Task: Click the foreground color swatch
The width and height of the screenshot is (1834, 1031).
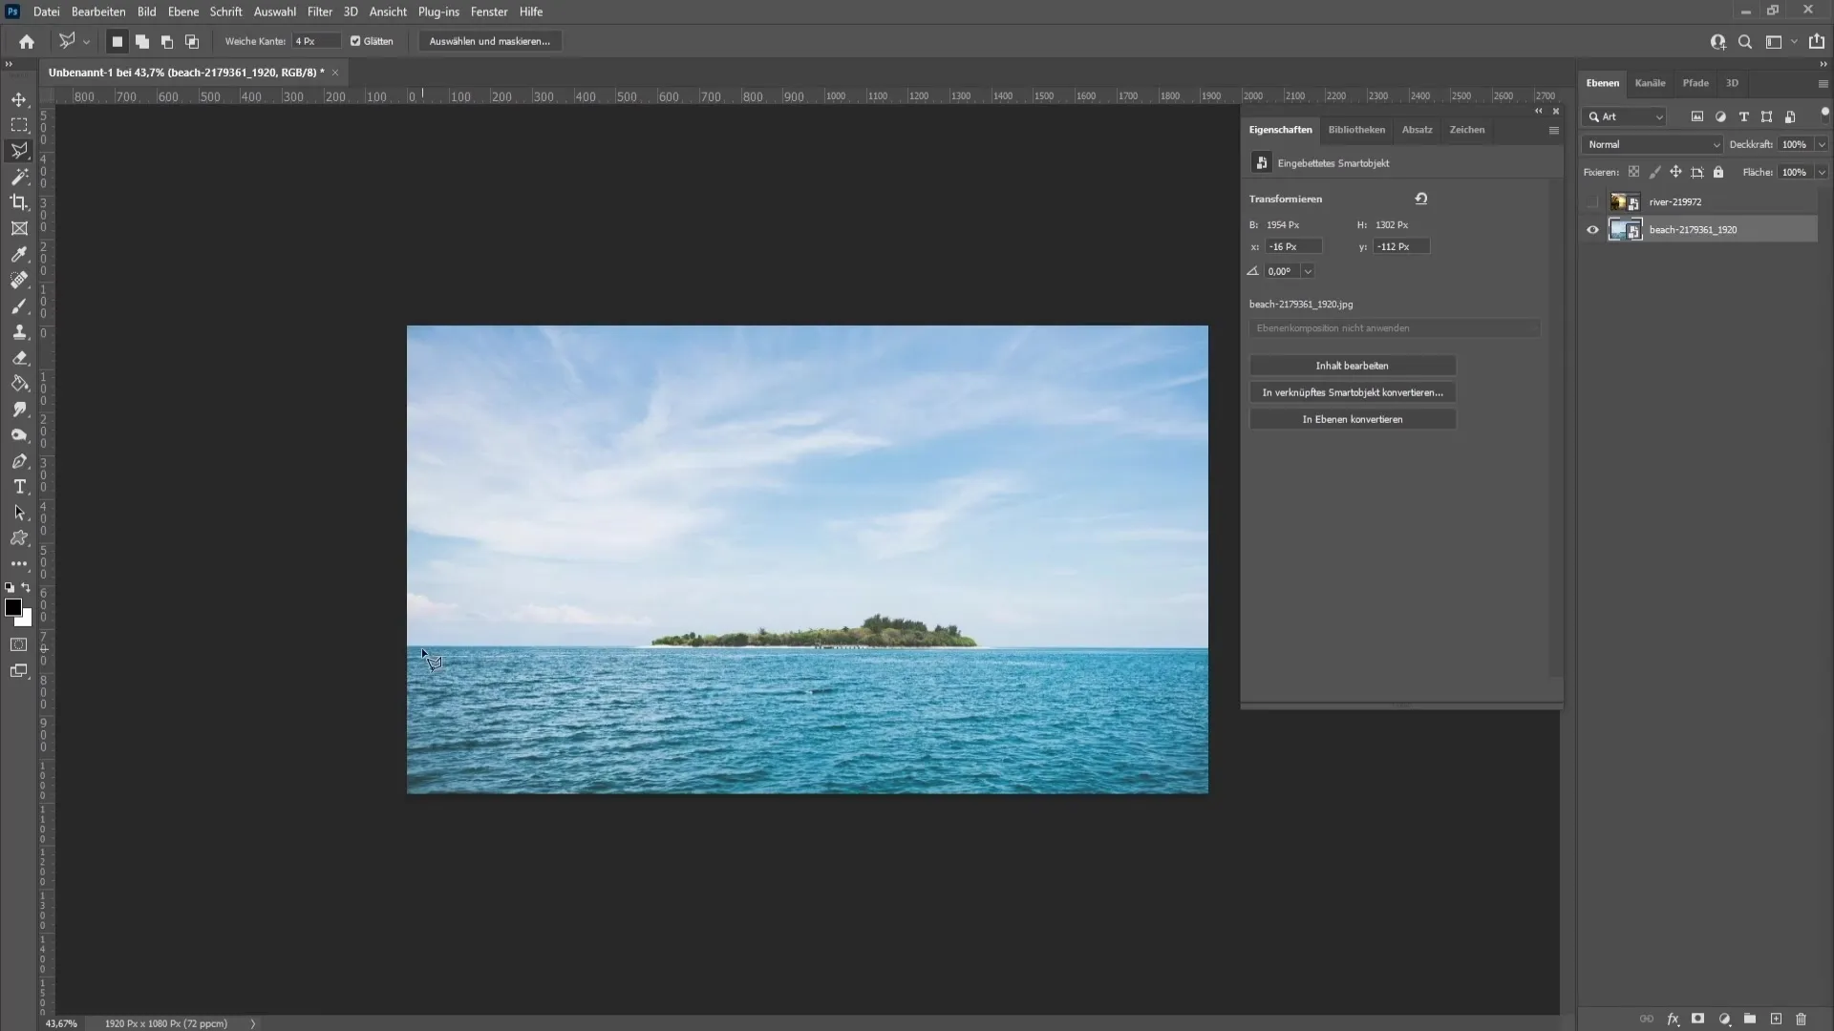Action: point(14,608)
